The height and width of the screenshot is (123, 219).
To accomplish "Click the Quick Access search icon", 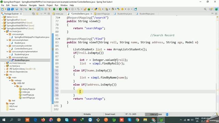I will [205, 9].
